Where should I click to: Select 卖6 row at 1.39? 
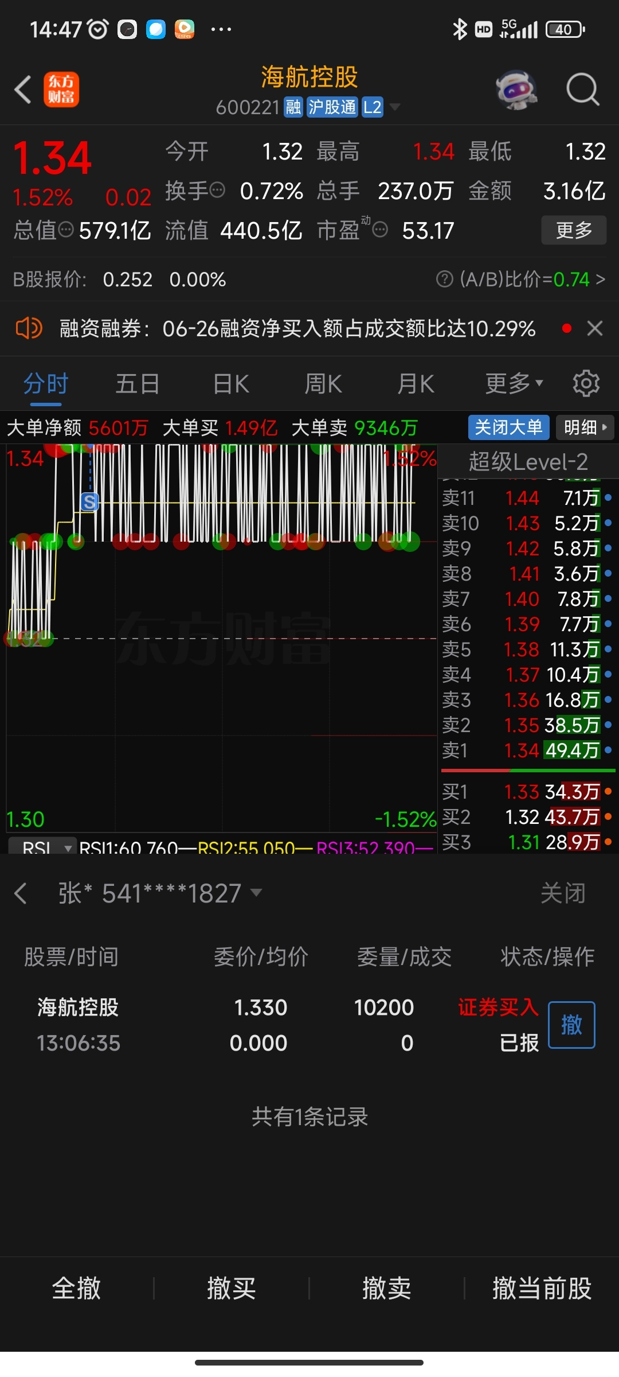526,624
